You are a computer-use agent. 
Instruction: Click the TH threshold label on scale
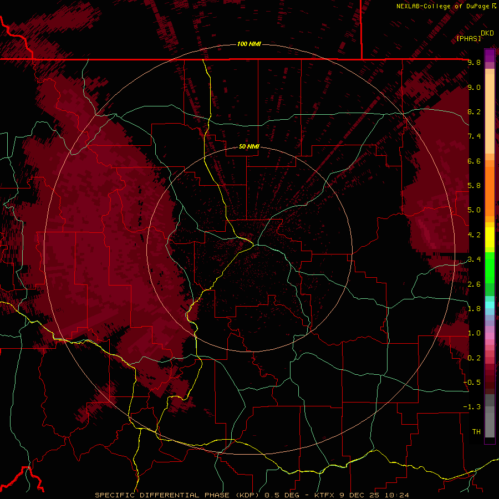click(x=476, y=432)
